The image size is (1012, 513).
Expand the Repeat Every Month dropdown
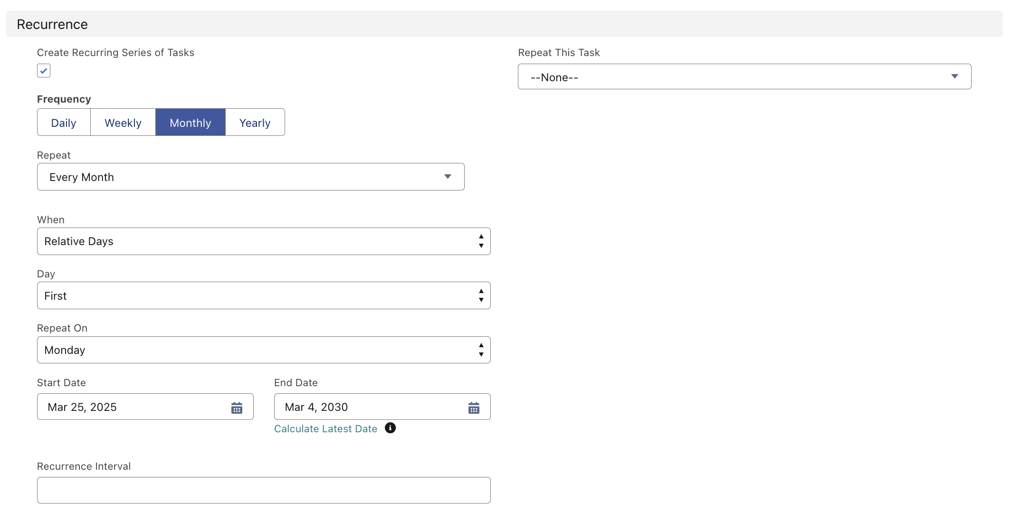pos(250,177)
